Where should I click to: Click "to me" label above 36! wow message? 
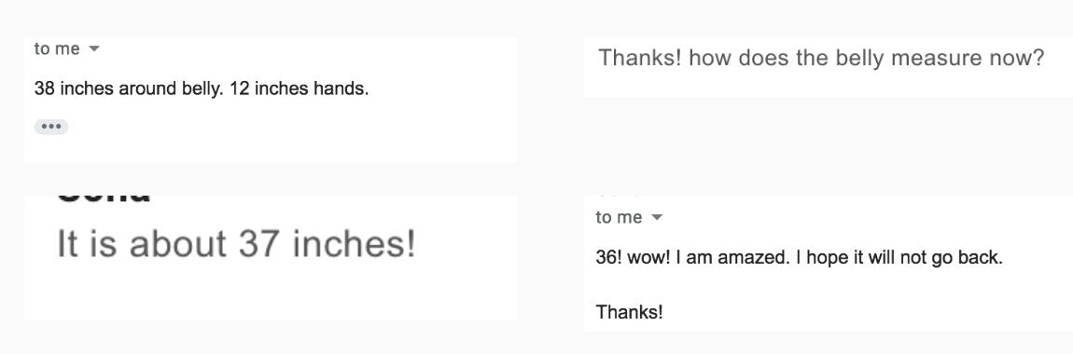click(620, 218)
